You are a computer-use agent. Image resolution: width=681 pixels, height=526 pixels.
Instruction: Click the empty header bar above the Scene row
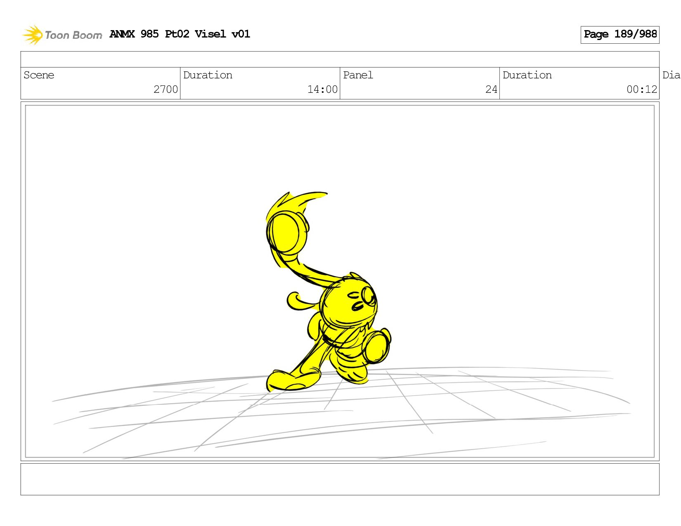pos(340,59)
